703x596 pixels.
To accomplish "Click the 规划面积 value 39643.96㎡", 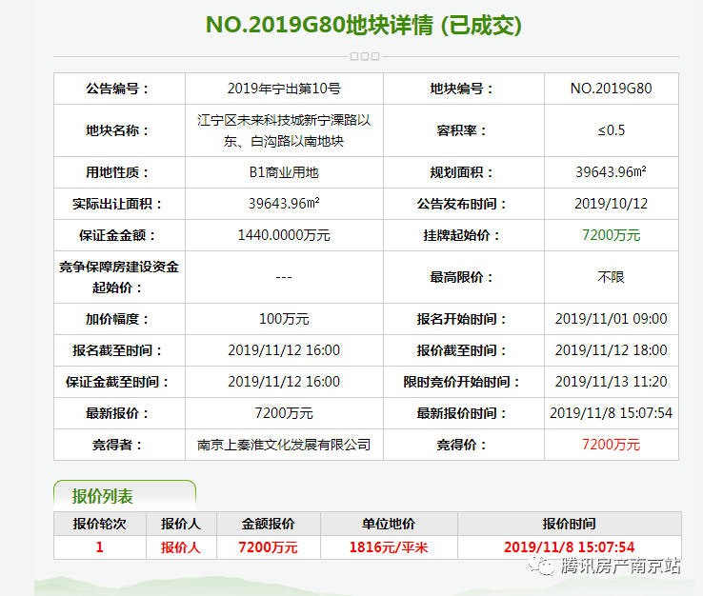I will click(612, 172).
